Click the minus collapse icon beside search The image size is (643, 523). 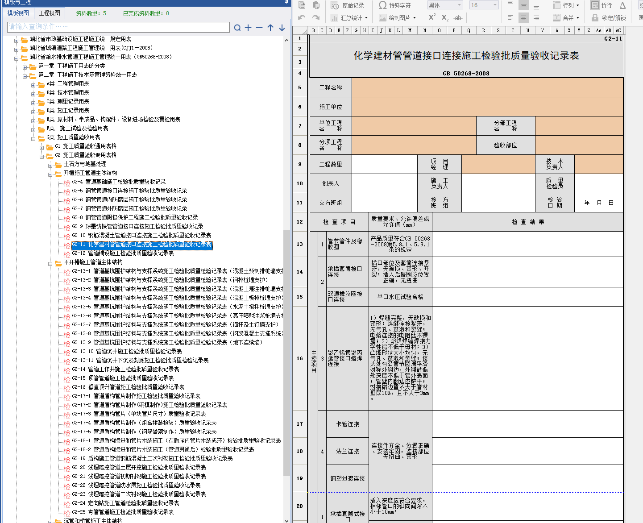[259, 28]
